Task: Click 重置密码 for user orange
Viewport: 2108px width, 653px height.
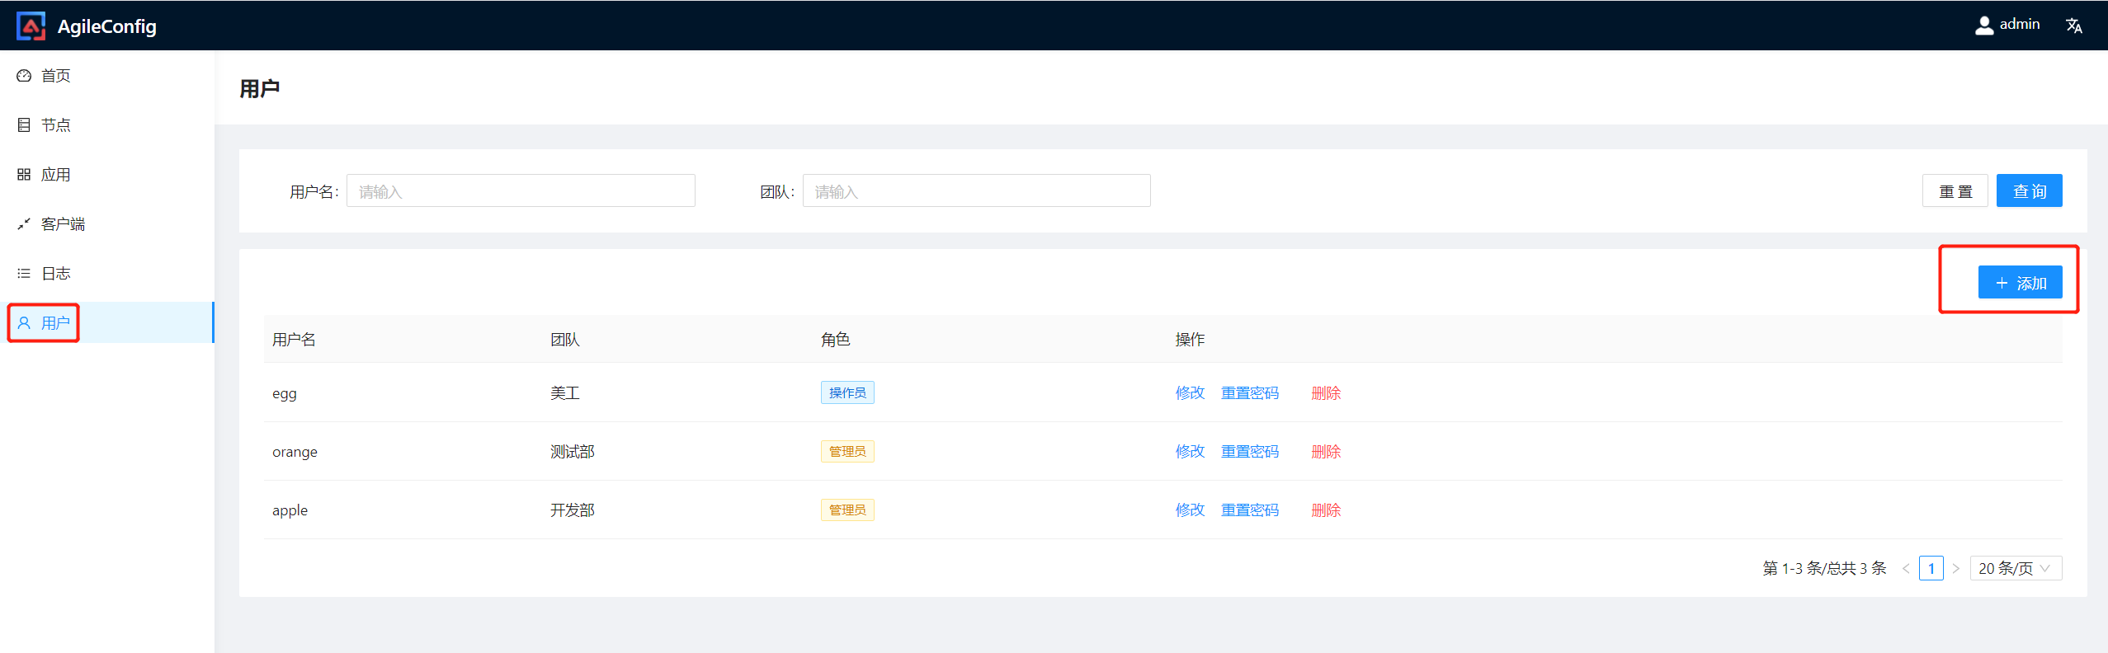Action: [1250, 451]
